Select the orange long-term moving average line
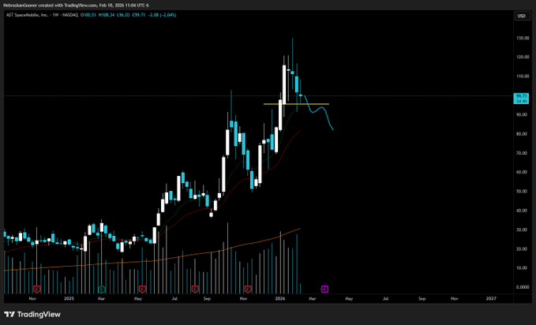Image resolution: width=536 pixels, height=325 pixels. pyautogui.click(x=158, y=256)
